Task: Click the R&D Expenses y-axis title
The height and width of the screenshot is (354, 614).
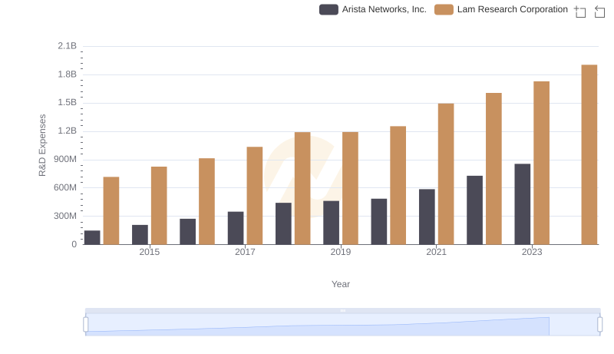Action: 43,145
